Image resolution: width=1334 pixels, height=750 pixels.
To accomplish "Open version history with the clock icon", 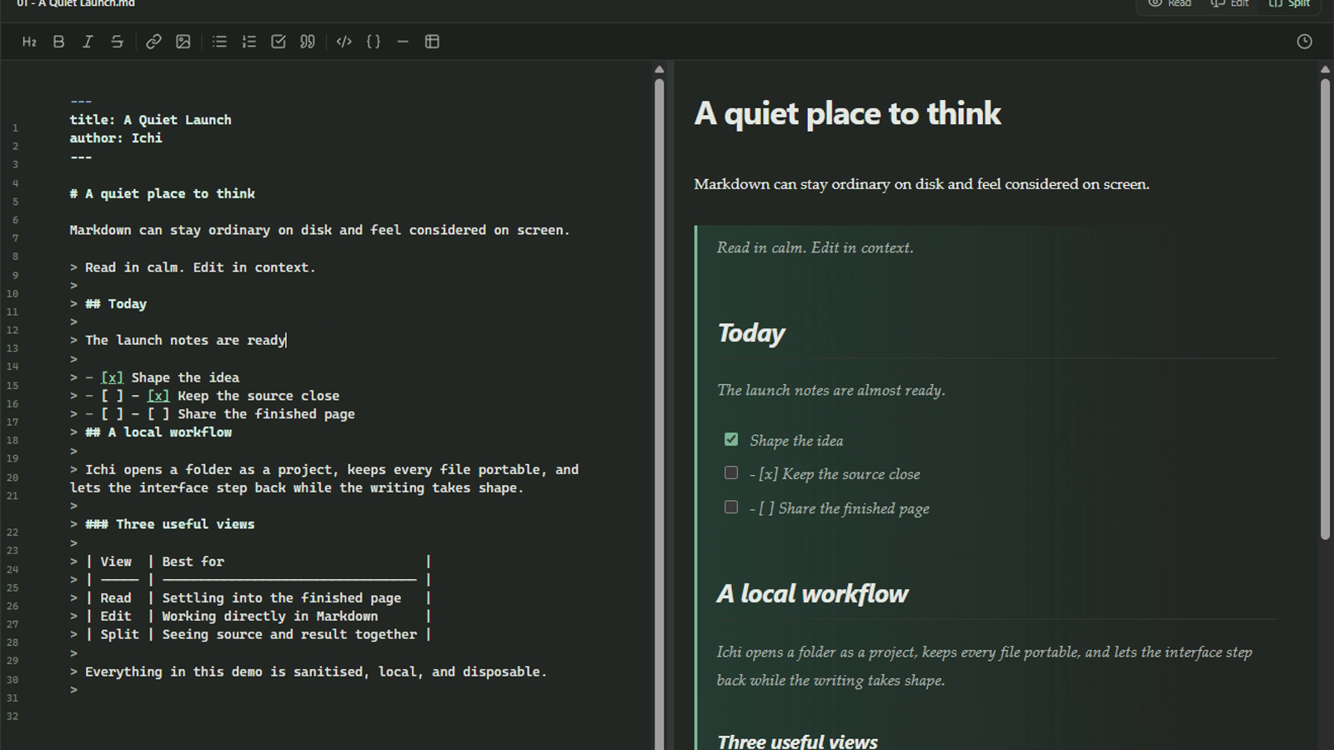I will (x=1305, y=42).
